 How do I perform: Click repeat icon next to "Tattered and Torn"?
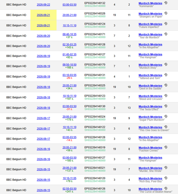[166, 75]
